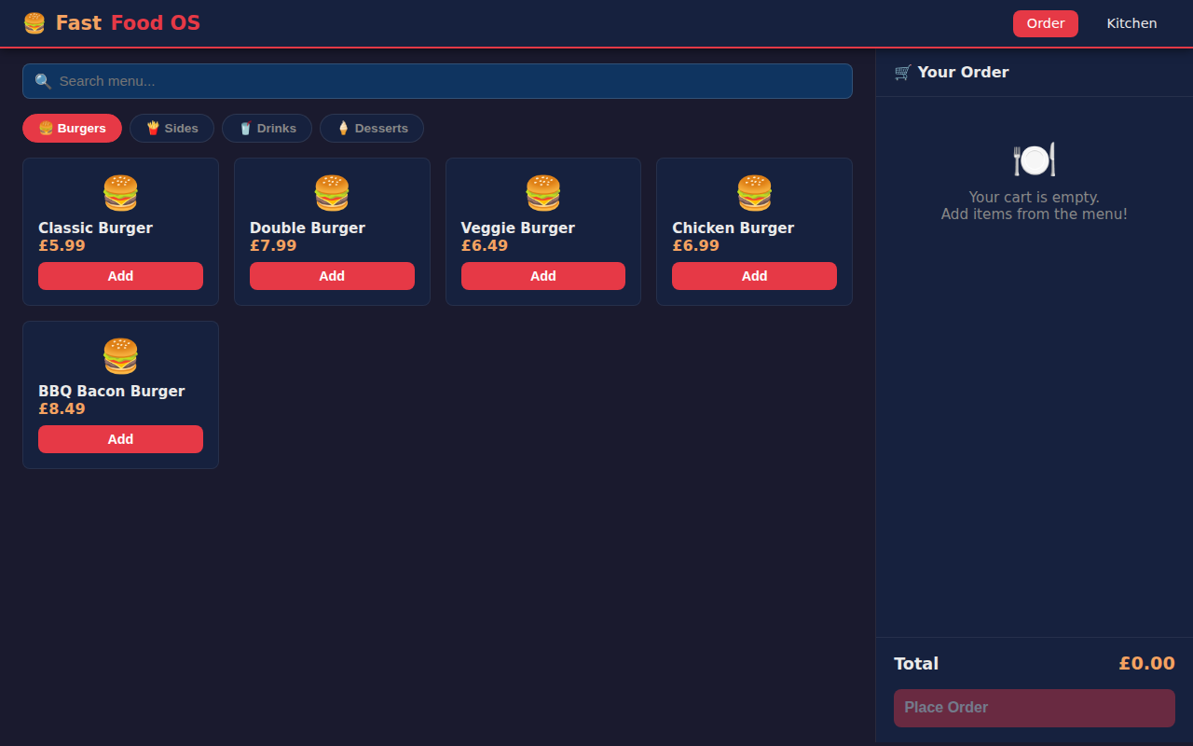The width and height of the screenshot is (1193, 746).
Task: Click the shopping cart icon beside Your Order
Action: 902,72
